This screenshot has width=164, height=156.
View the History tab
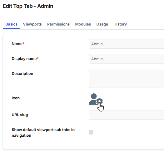(x=120, y=24)
